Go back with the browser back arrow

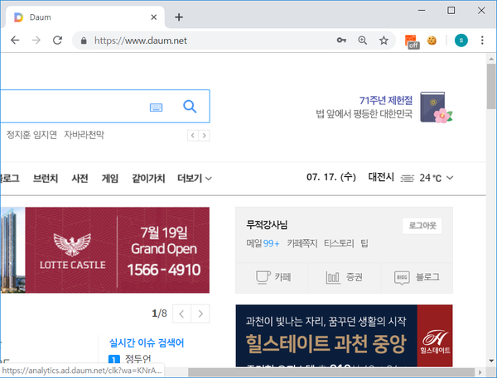pyautogui.click(x=15, y=41)
